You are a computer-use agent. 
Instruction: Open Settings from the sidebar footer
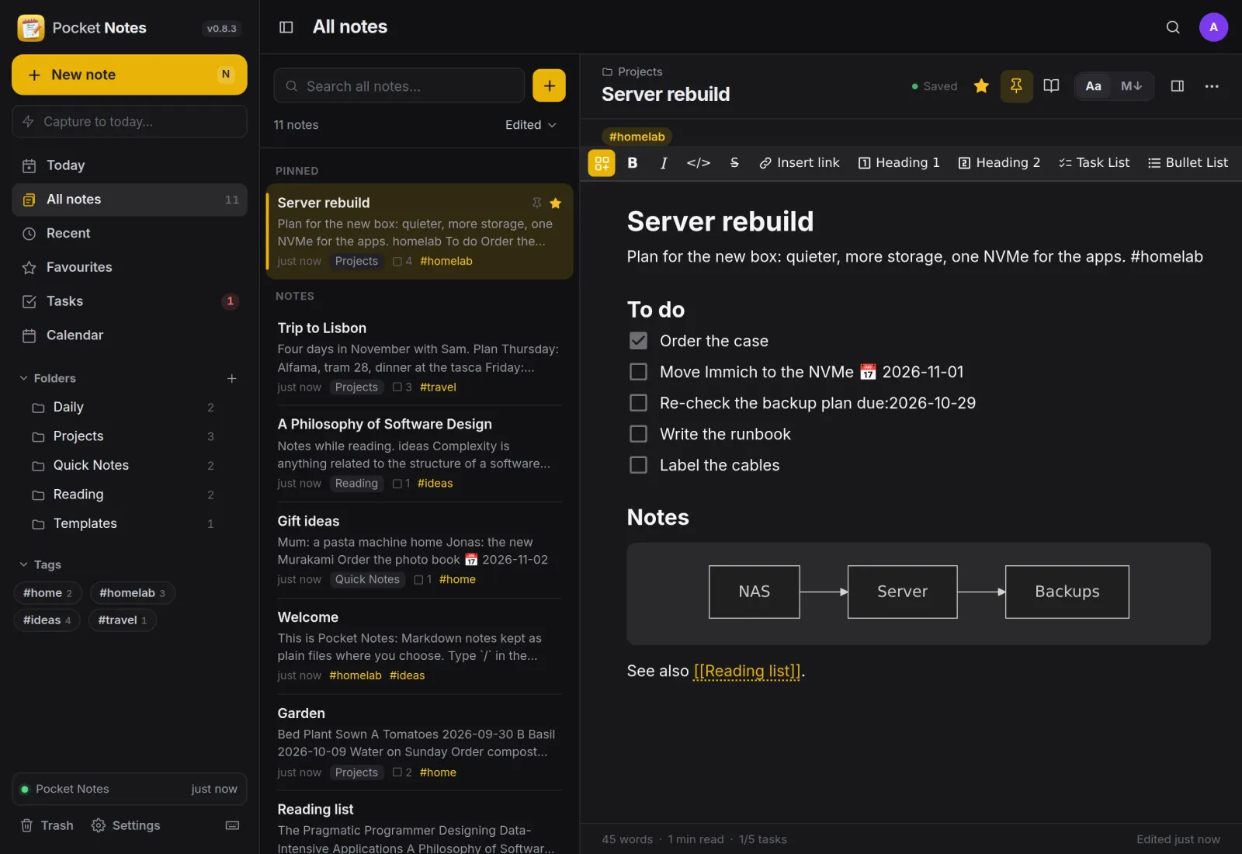point(126,825)
